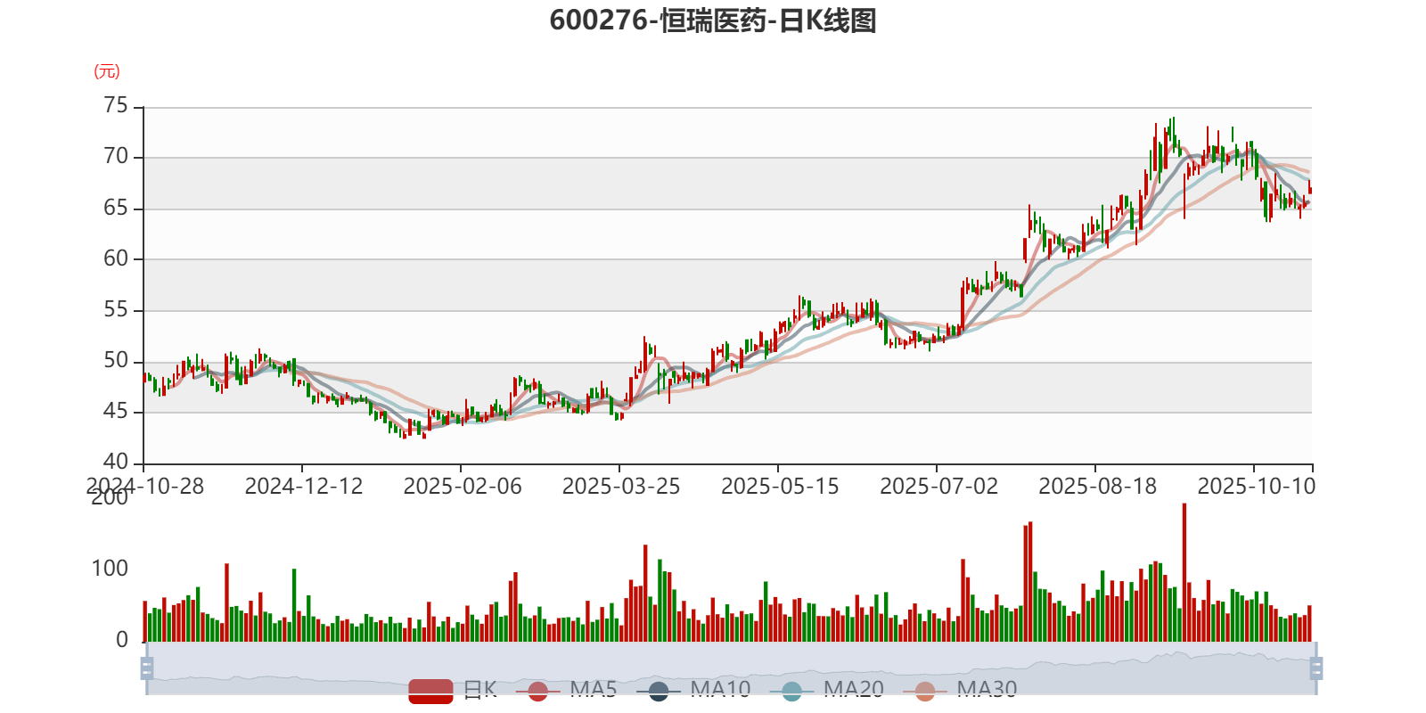This screenshot has width=1426, height=713.
Task: Click the 100 volume axis label
Action: click(x=110, y=569)
